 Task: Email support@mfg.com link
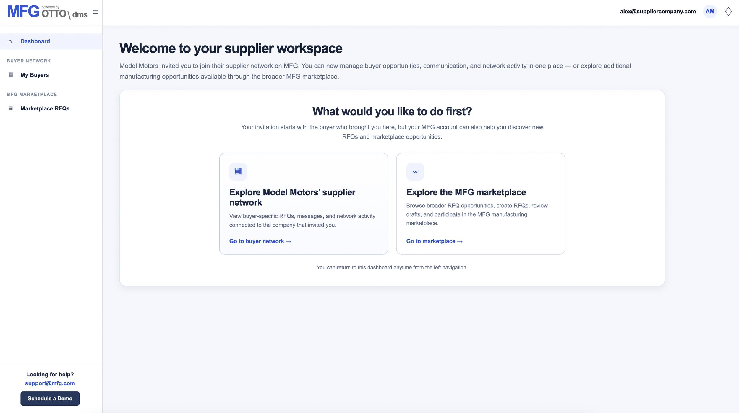tap(50, 383)
